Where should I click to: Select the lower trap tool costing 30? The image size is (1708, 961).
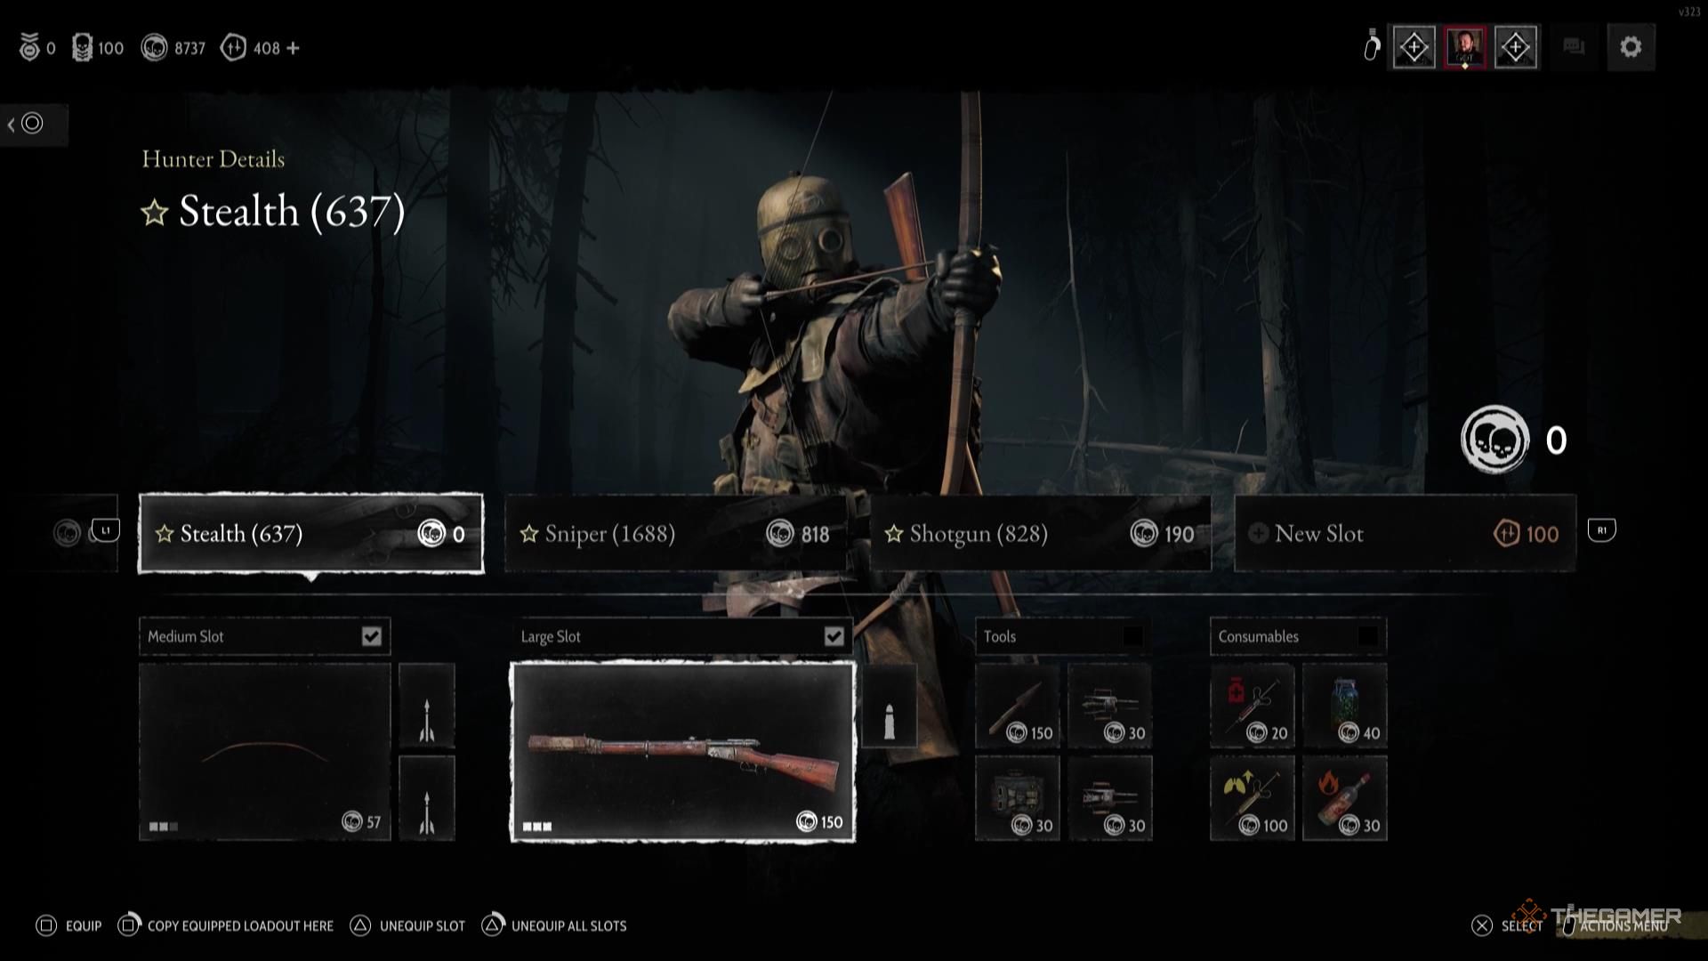point(1110,798)
